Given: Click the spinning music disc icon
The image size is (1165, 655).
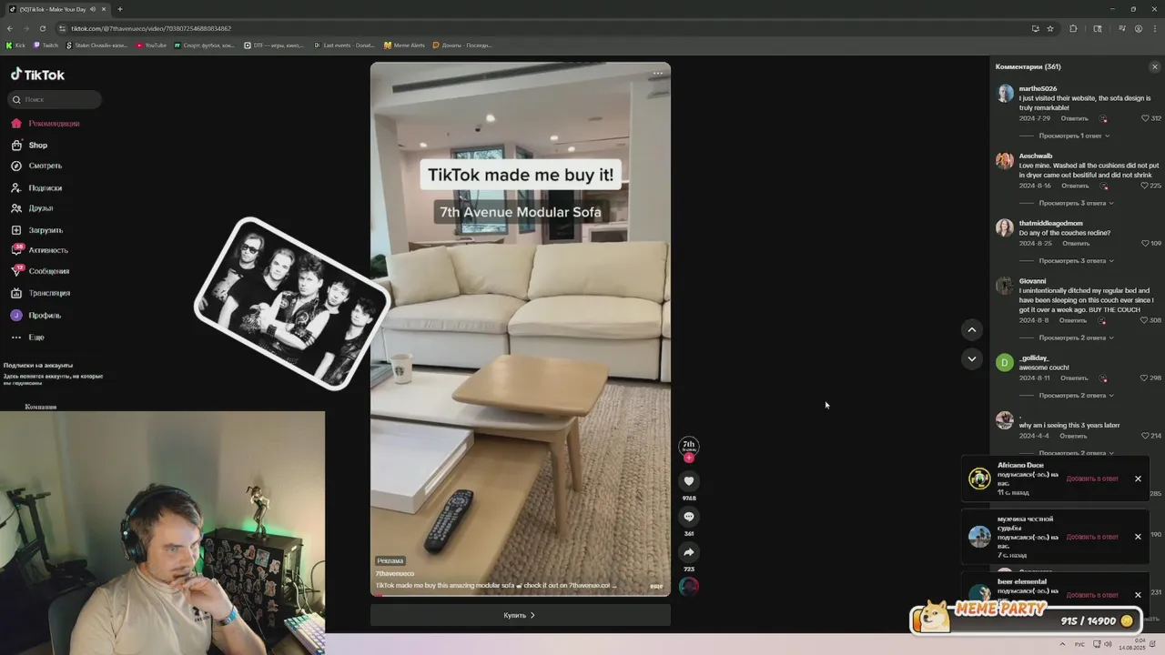Looking at the screenshot, I should [689, 587].
